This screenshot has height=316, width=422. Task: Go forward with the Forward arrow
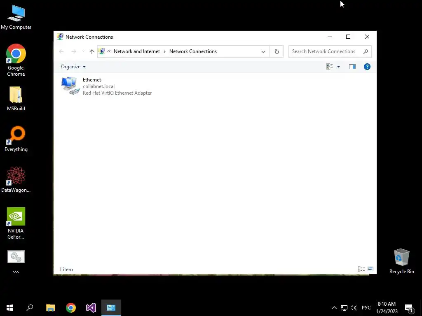point(73,51)
